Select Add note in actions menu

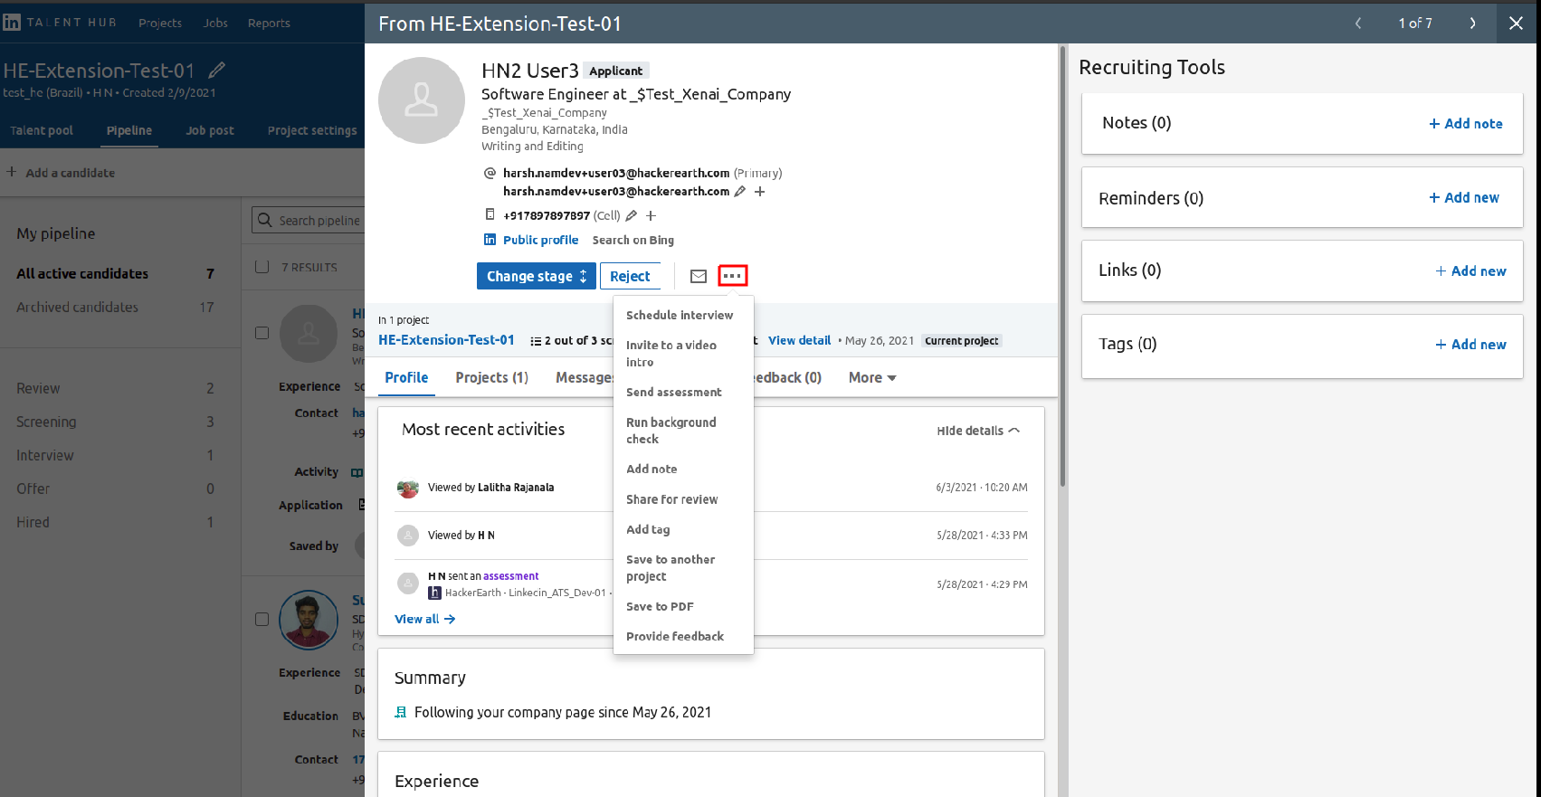[x=652, y=469]
